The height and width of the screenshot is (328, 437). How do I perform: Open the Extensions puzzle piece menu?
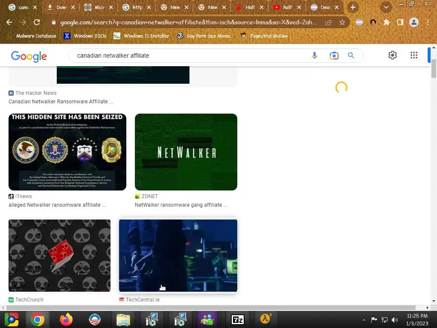(387, 22)
